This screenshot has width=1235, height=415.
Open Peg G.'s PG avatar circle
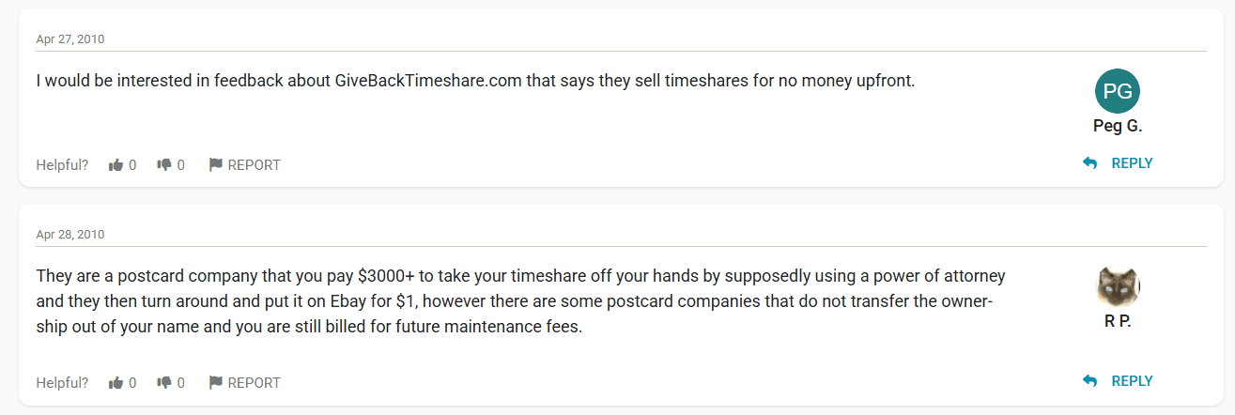(1118, 91)
